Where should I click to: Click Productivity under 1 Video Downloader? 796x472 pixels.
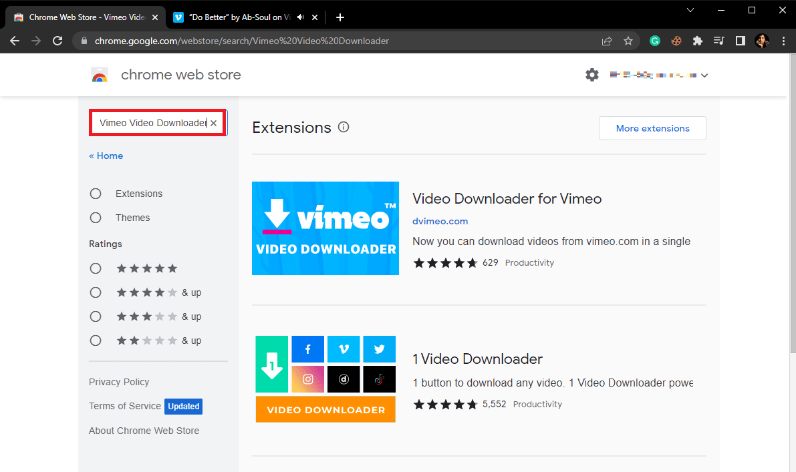537,404
